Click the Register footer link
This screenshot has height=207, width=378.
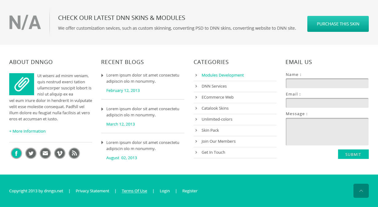190,191
